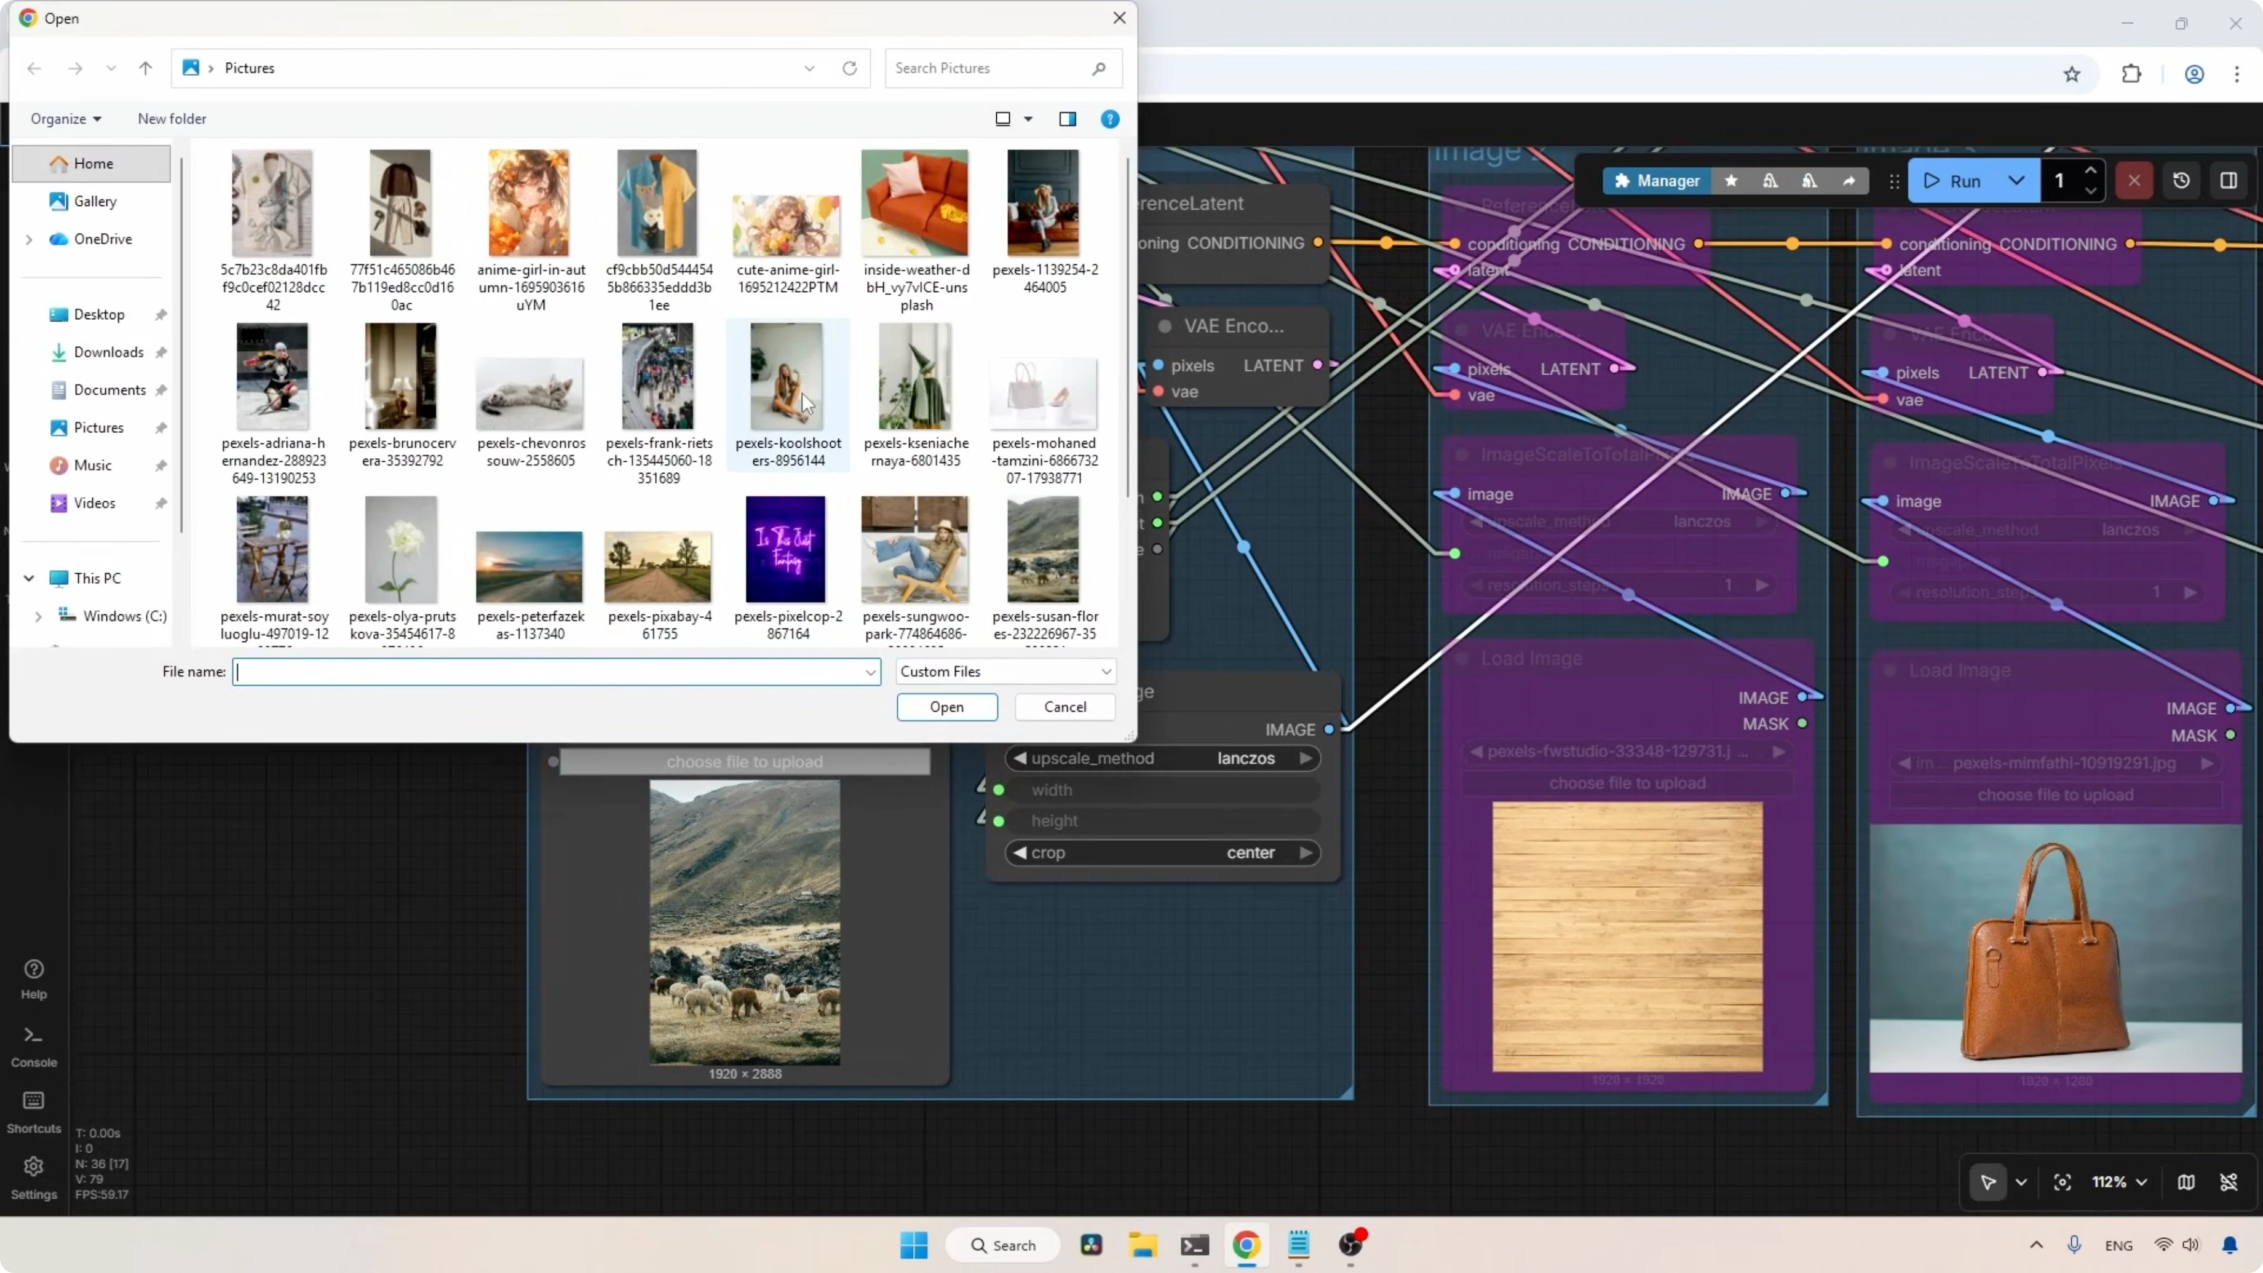Open the Run button dropdown arrow

click(x=2016, y=181)
